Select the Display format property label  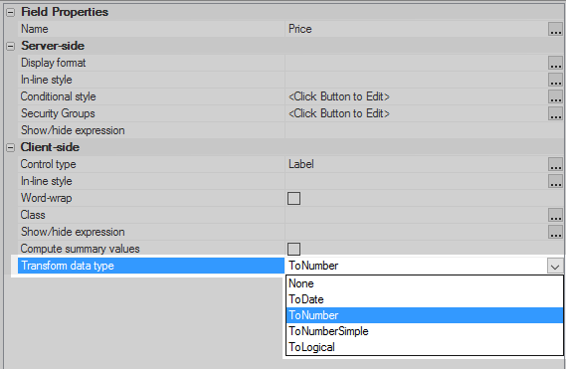(54, 63)
